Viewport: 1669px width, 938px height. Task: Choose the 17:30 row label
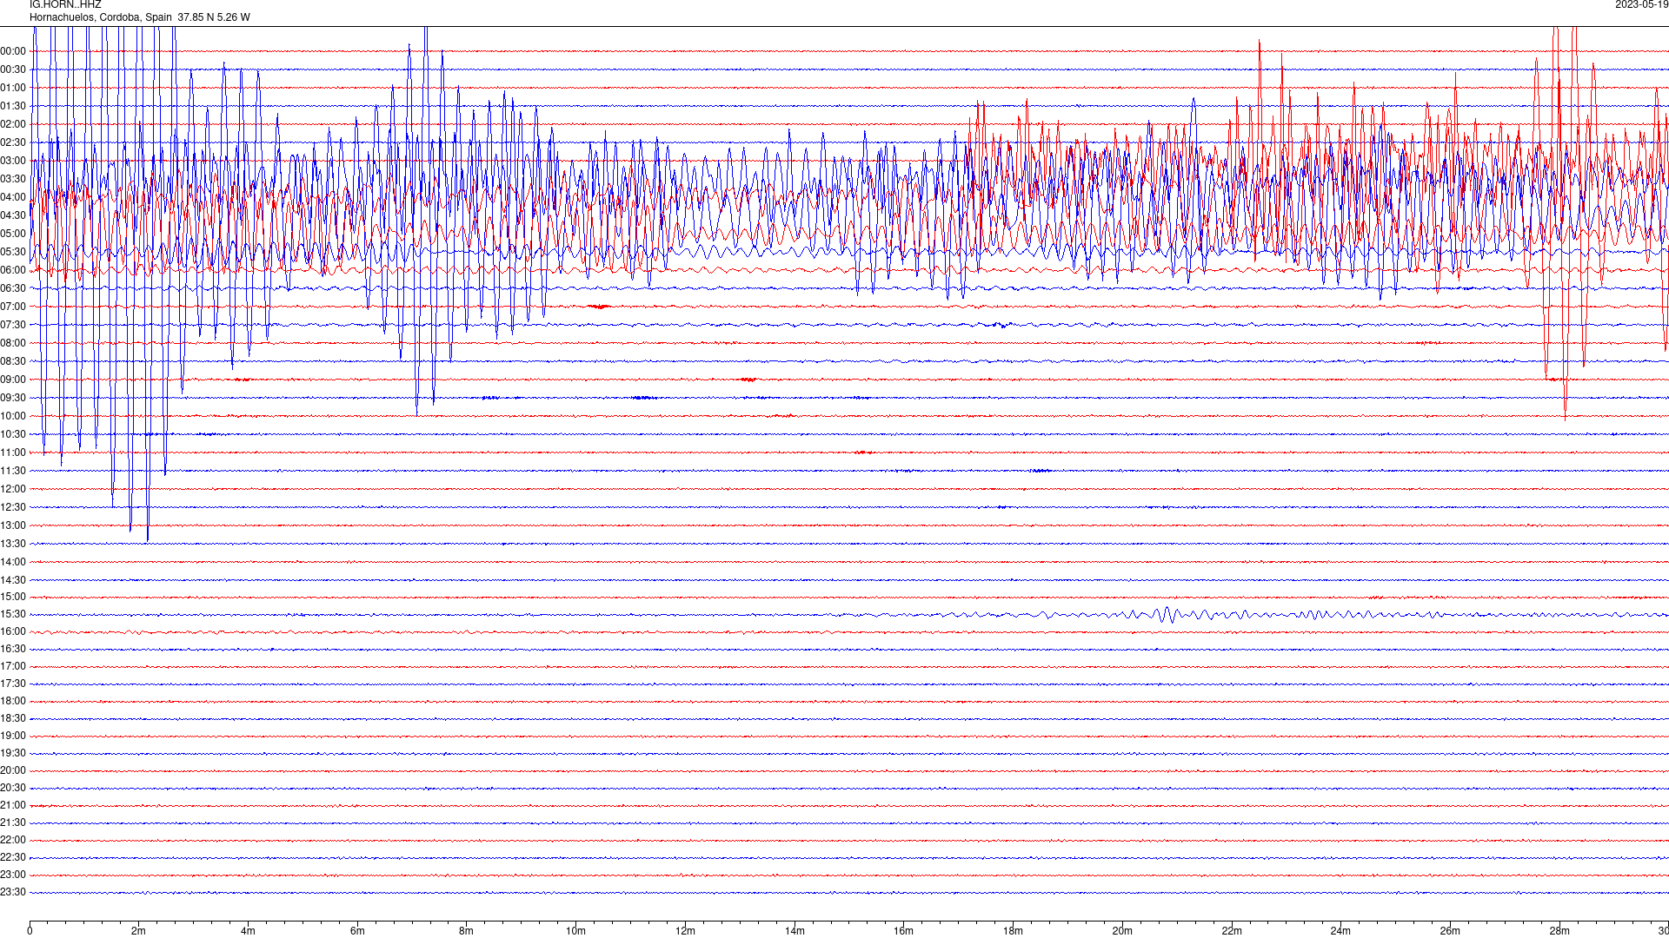13,684
